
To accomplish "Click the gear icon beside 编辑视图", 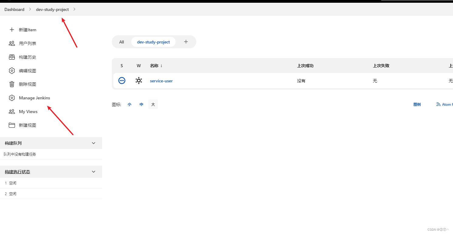I will pyautogui.click(x=12, y=71).
